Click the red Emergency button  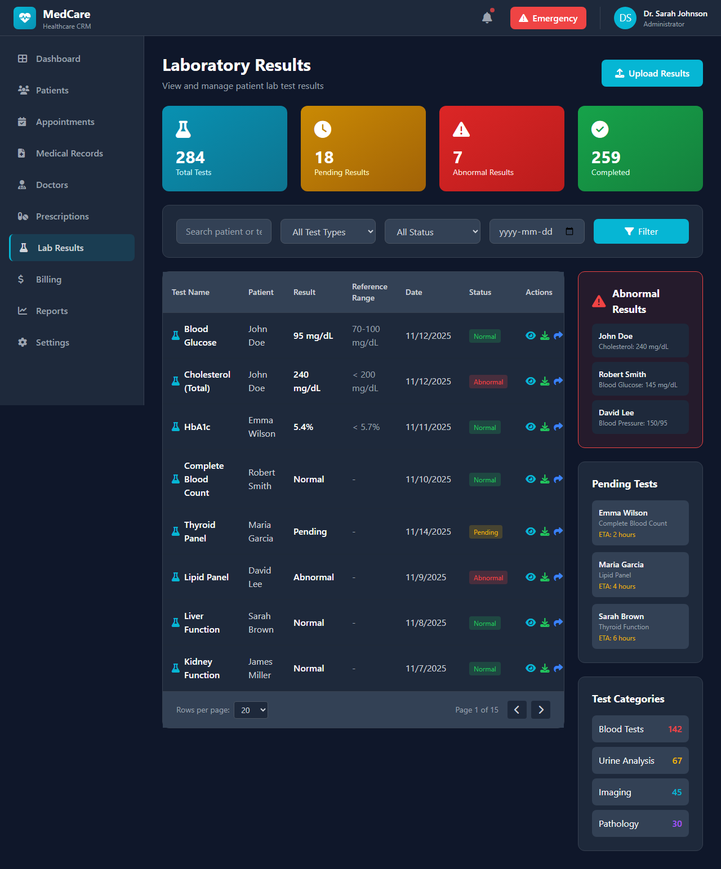(x=548, y=18)
